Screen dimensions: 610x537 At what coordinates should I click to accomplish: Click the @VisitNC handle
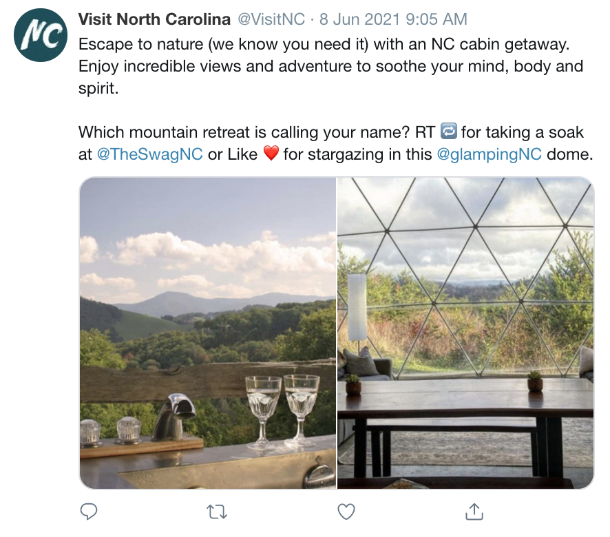click(271, 19)
